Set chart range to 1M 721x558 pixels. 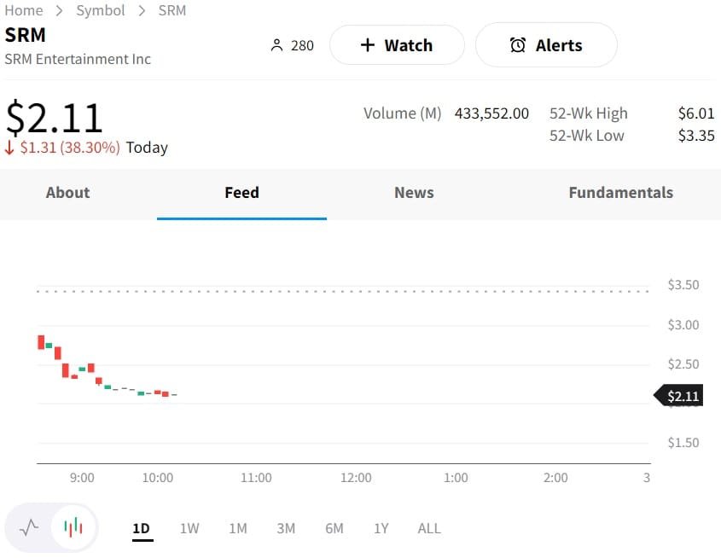coord(238,528)
